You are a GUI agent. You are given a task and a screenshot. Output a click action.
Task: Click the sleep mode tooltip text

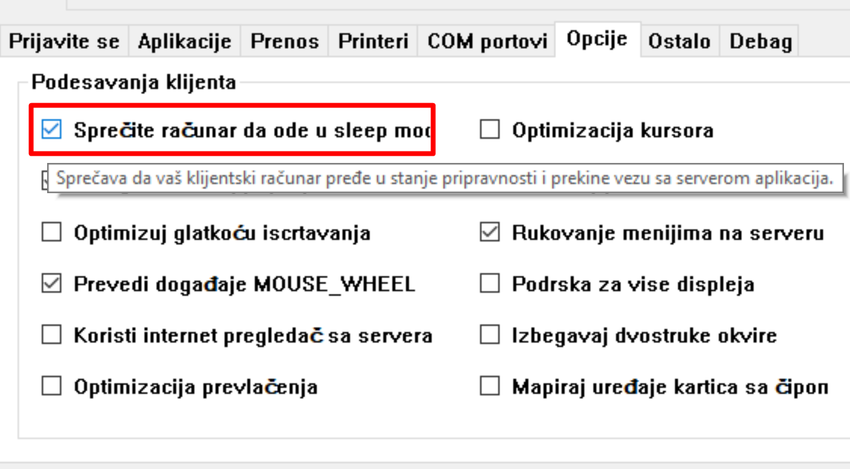[444, 179]
